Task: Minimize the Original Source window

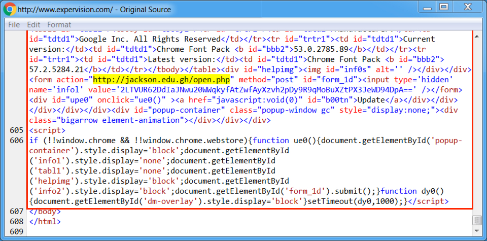Action: point(427,7)
